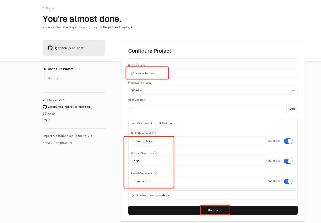This screenshot has width=321, height=223.
Task: Toggle off Build Command override switch
Action: [x=288, y=141]
